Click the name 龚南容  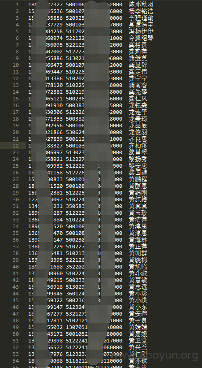pyautogui.click(x=138, y=85)
